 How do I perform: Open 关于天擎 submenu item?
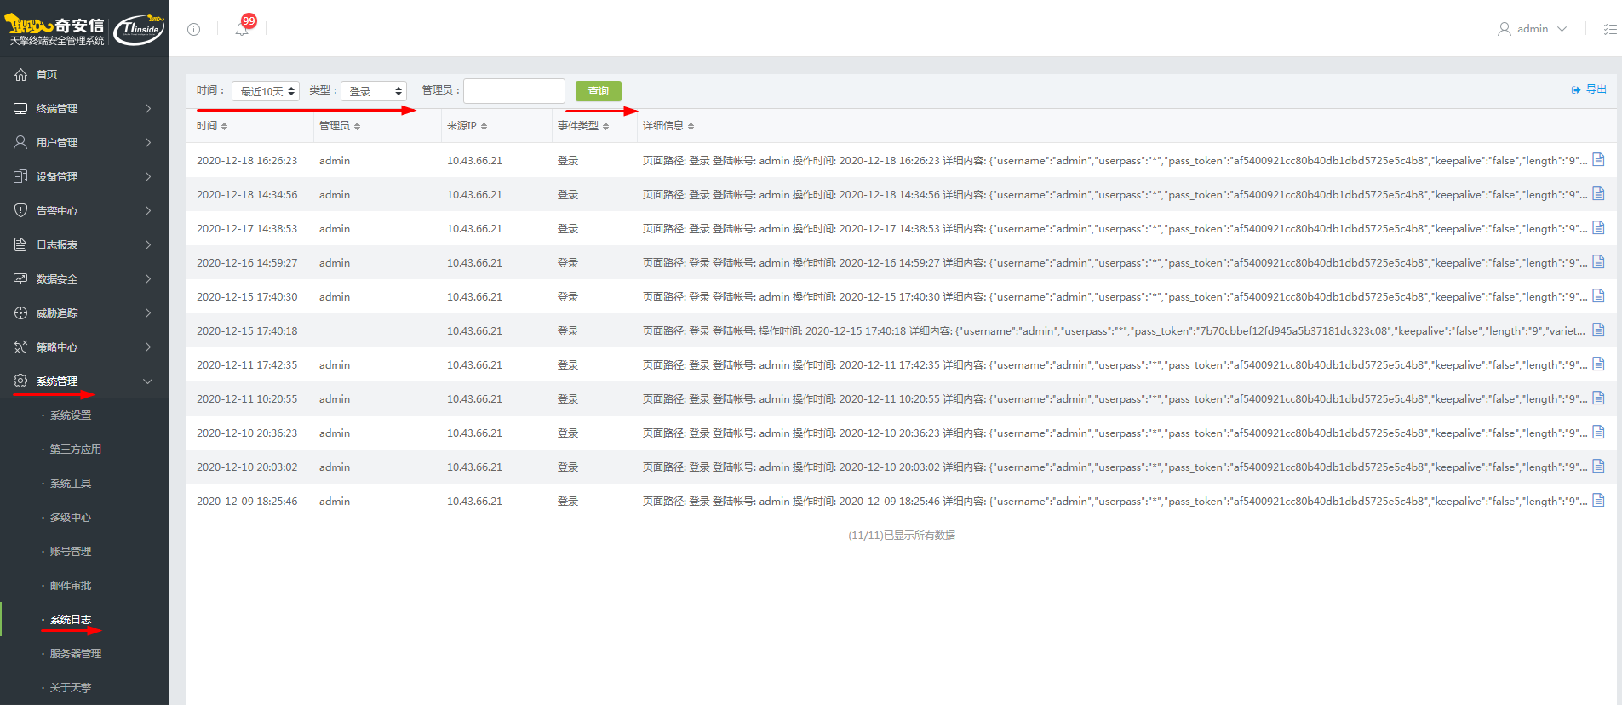(x=71, y=688)
